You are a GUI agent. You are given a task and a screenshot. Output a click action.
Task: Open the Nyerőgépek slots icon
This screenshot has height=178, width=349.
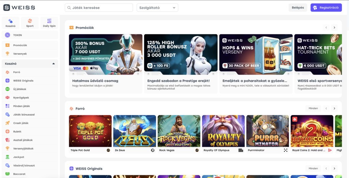[x=7, y=97]
